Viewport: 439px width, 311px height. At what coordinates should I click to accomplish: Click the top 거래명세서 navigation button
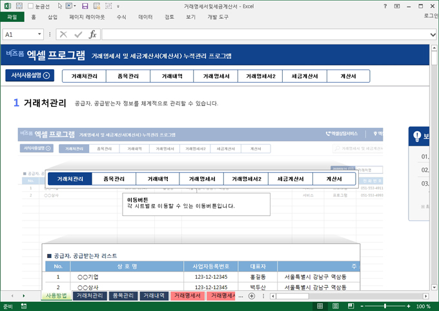point(216,76)
